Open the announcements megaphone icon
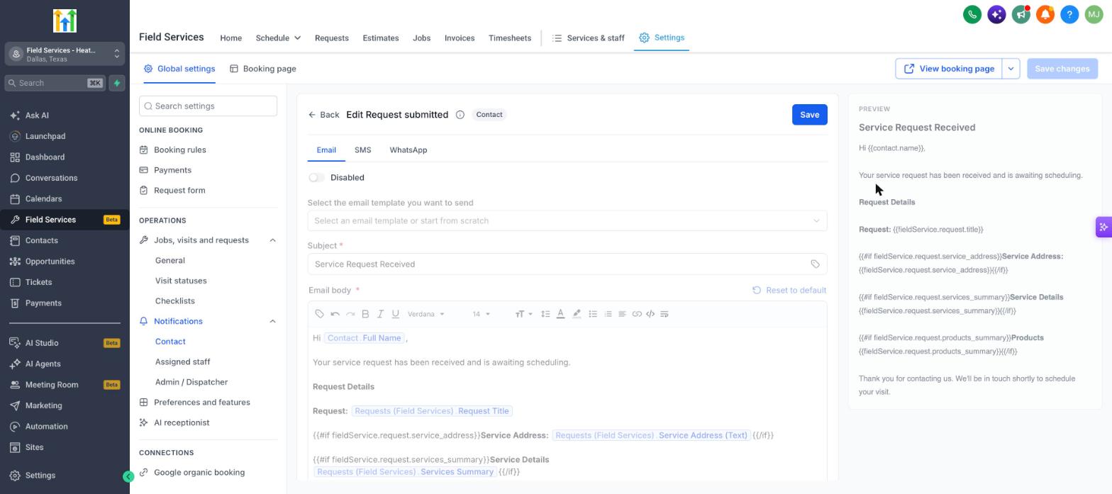 coord(1021,14)
